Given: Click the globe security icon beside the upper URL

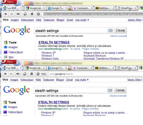Looking at the screenshot, I should 38,14.
